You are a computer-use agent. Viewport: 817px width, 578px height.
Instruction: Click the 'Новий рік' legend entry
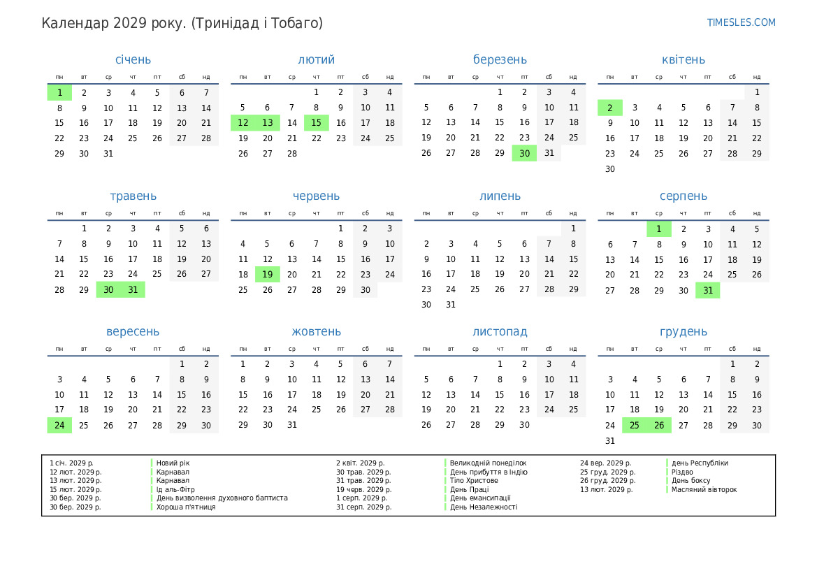pyautogui.click(x=173, y=463)
